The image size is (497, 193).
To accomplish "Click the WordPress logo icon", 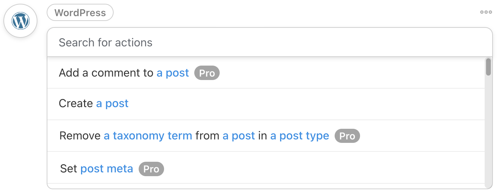I will pyautogui.click(x=20, y=21).
